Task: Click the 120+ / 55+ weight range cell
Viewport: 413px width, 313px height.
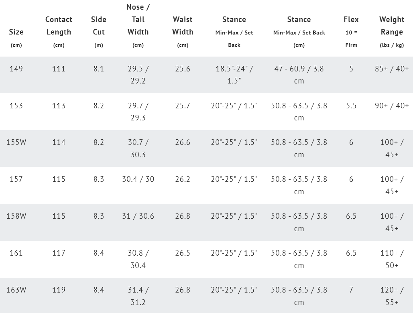Action: click(392, 296)
